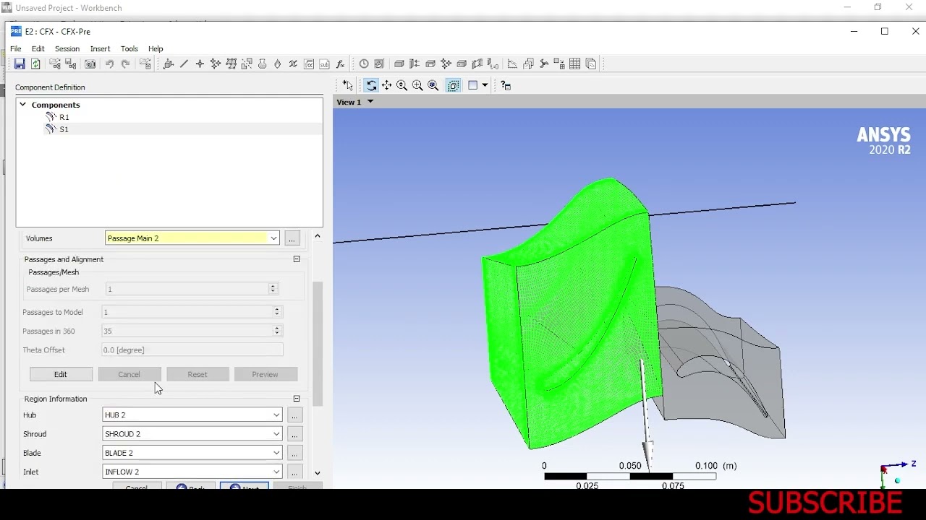Viewport: 926px width, 520px height.
Task: Open the Tools menu
Action: pyautogui.click(x=129, y=48)
